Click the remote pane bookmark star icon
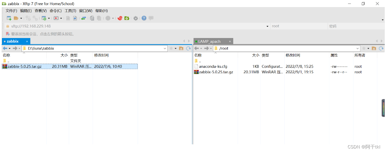The height and width of the screenshot is (152, 385). point(364,48)
